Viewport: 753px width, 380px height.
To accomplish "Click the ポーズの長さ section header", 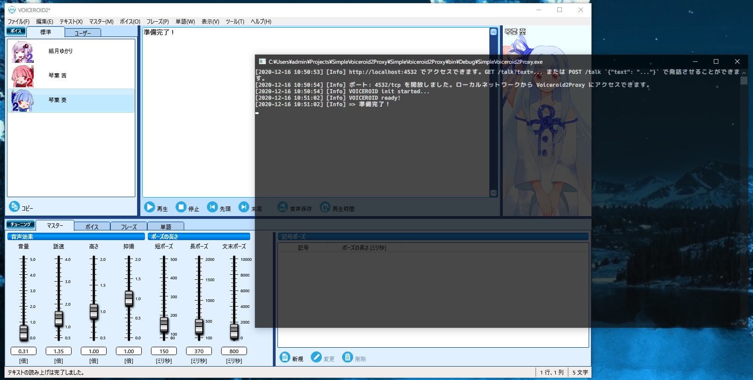I will point(199,236).
